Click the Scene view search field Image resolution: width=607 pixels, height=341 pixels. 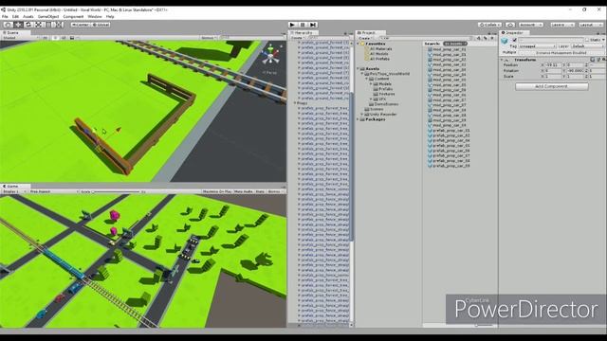[252, 38]
